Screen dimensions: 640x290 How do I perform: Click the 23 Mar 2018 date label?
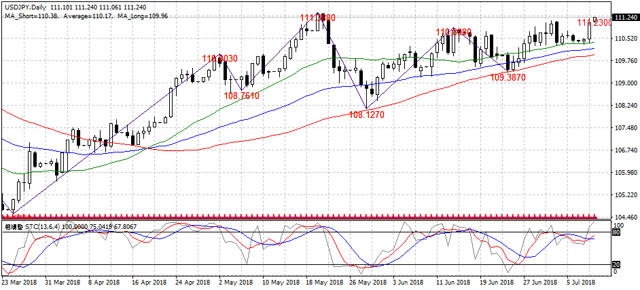point(21,281)
